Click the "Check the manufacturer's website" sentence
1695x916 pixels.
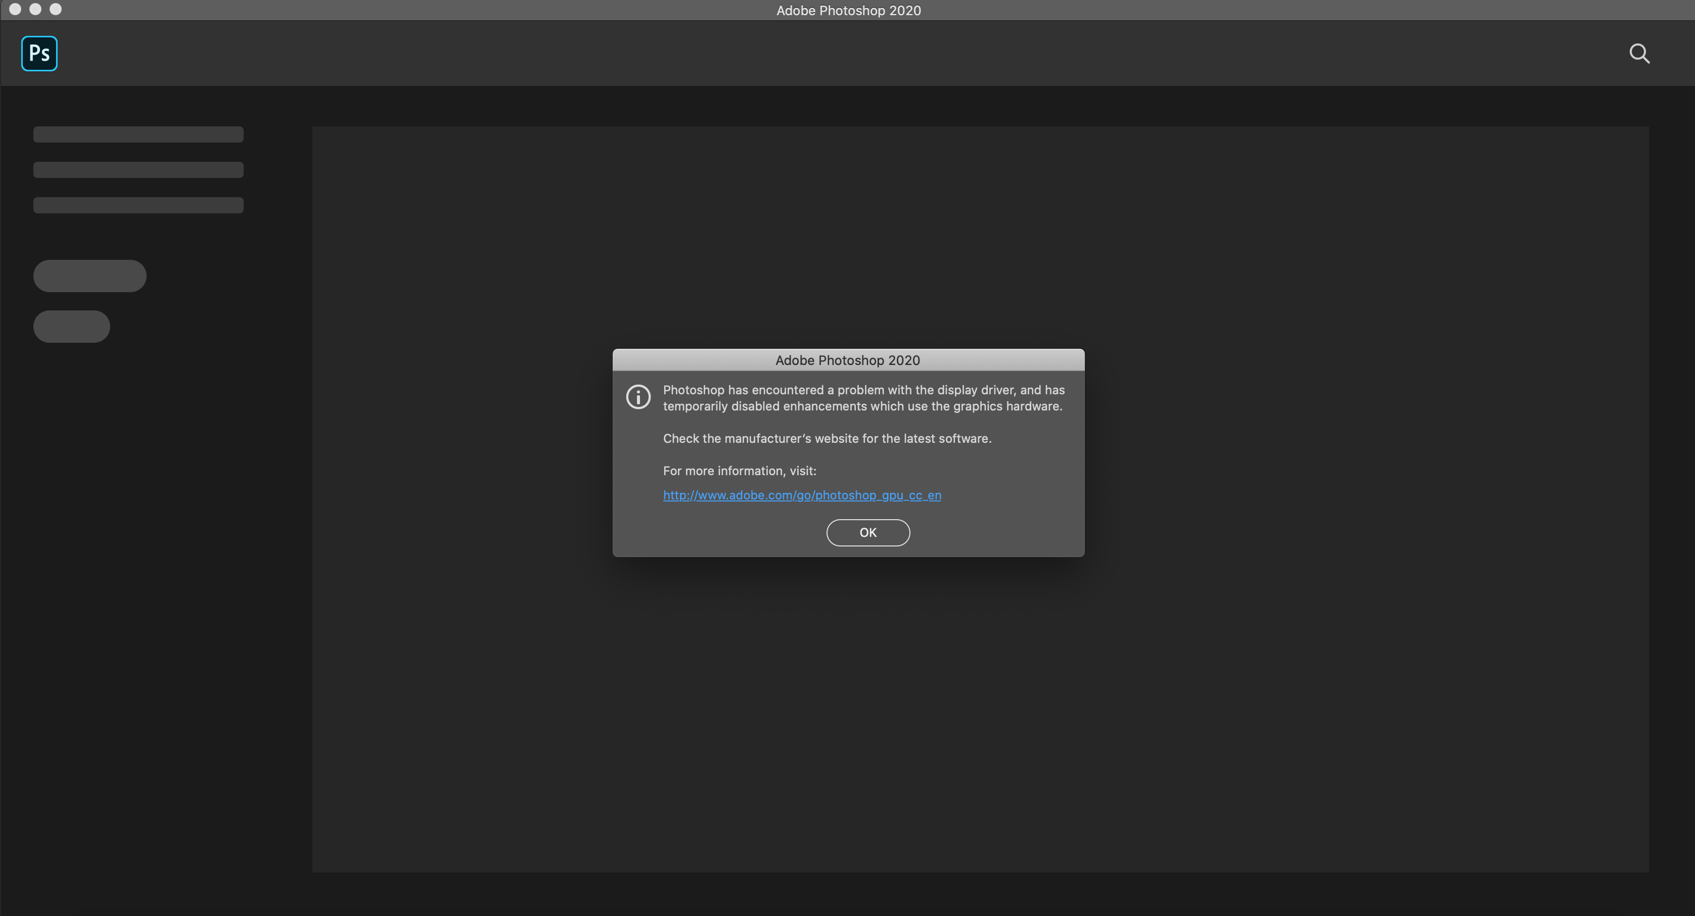pos(827,438)
